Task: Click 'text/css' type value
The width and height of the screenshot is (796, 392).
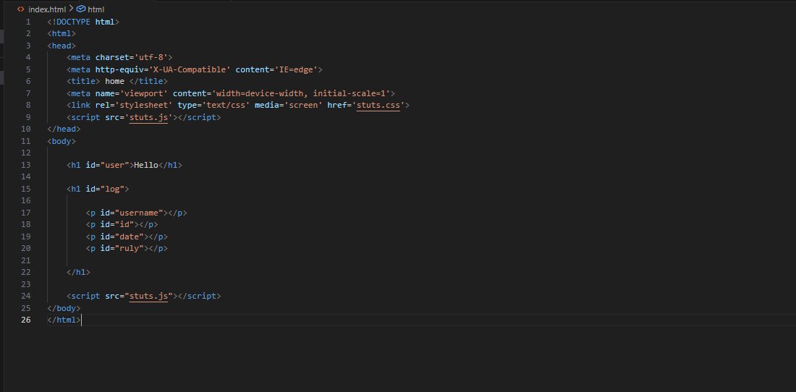Action: click(x=226, y=105)
